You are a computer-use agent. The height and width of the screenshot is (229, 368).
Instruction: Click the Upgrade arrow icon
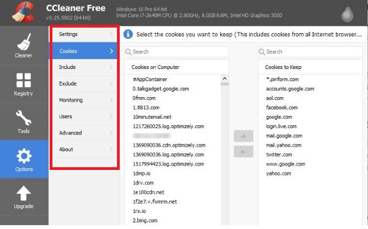24,193
